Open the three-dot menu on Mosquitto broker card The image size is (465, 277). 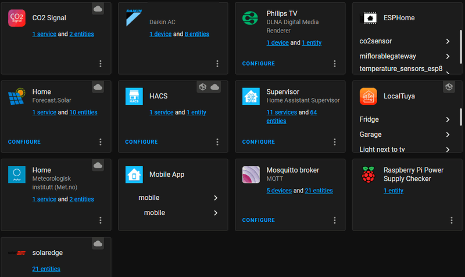tap(335, 220)
